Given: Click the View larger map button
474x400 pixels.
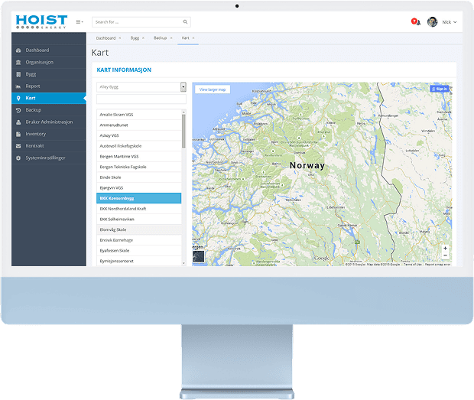Looking at the screenshot, I should (x=213, y=89).
